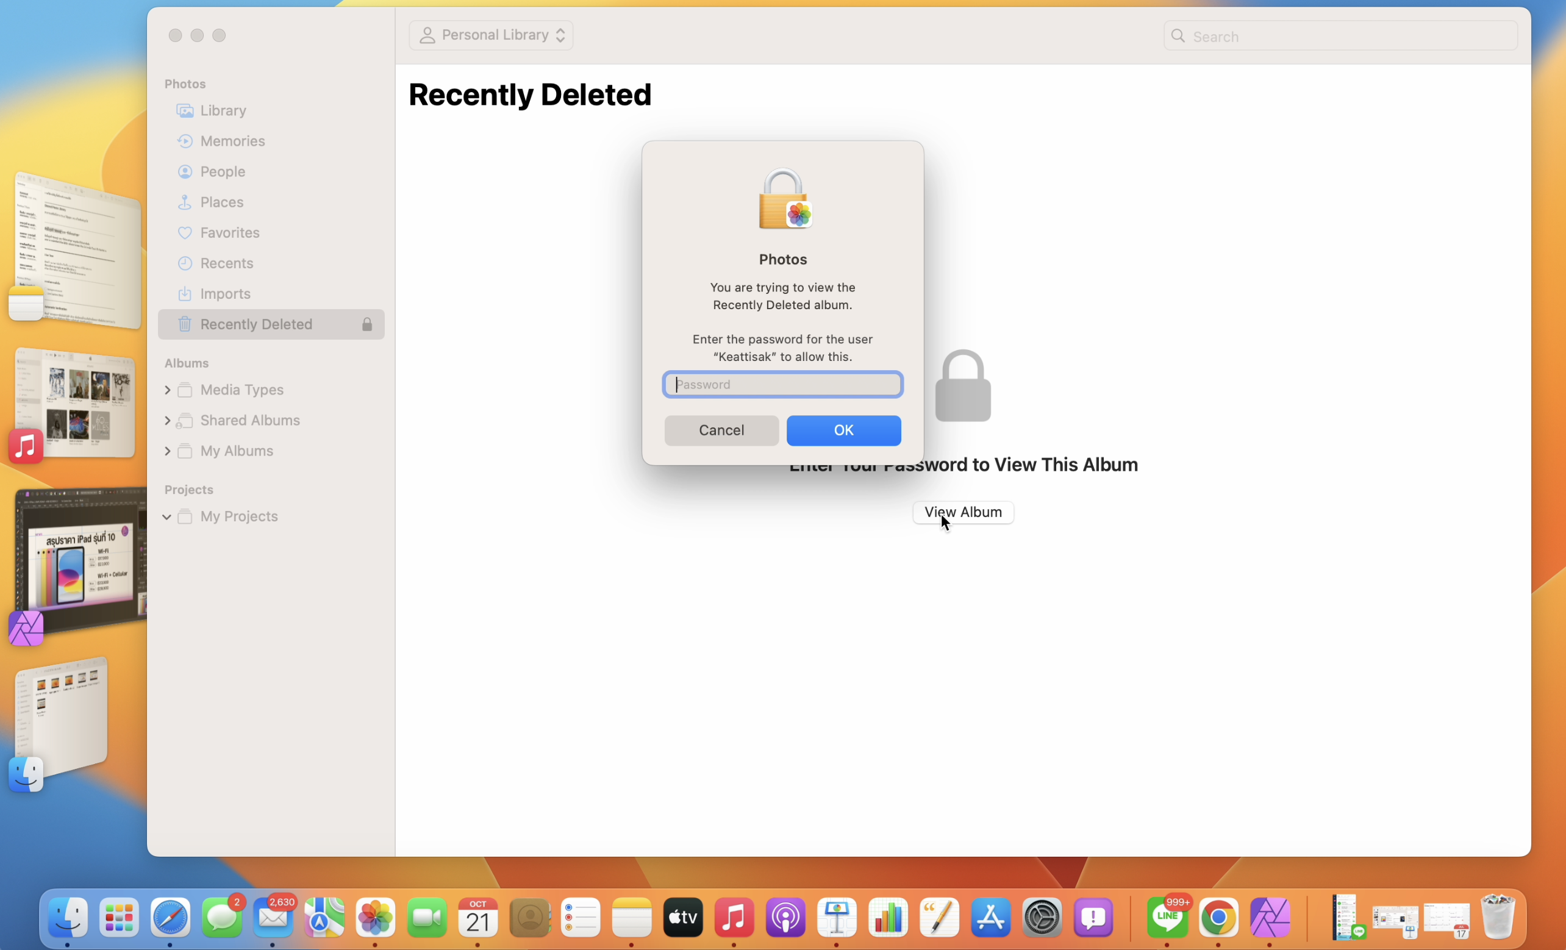Image resolution: width=1566 pixels, height=950 pixels.
Task: Select Recents in the sidebar
Action: pyautogui.click(x=226, y=263)
